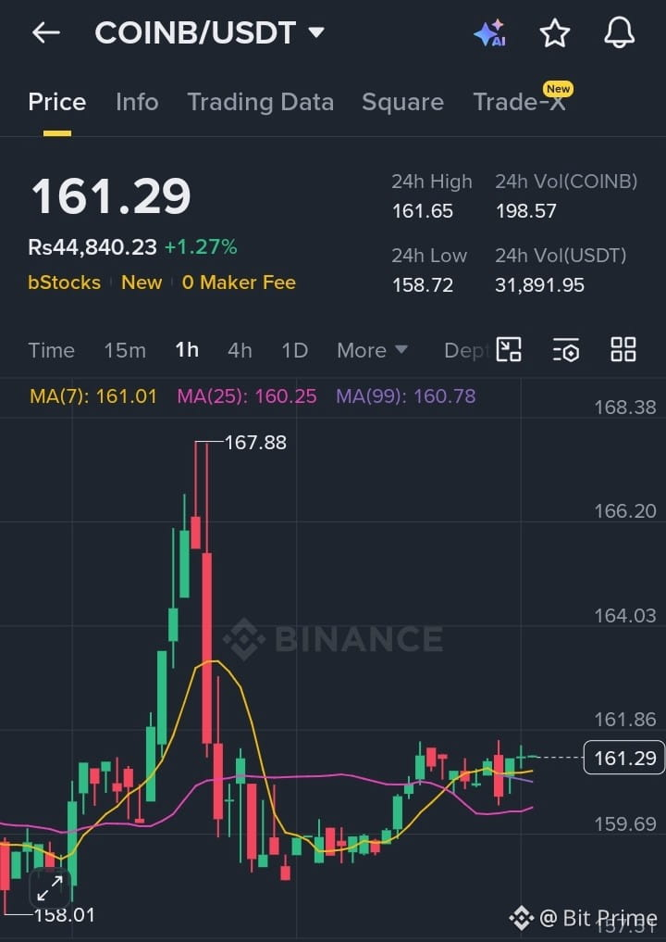Tap the 24h Vol(COINB) value 198.57
The image size is (666, 942).
click(526, 211)
